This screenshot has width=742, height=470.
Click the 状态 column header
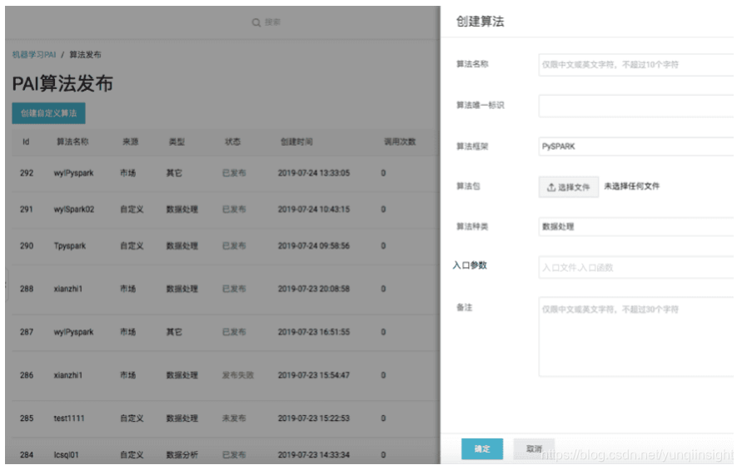[233, 142]
